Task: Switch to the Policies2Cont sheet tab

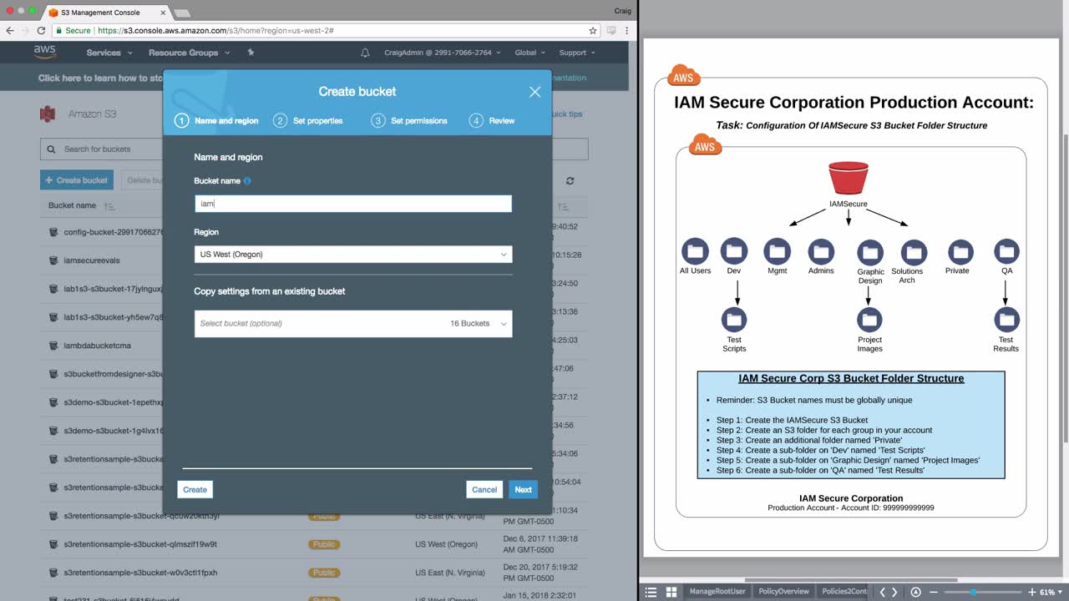Action: tap(845, 592)
